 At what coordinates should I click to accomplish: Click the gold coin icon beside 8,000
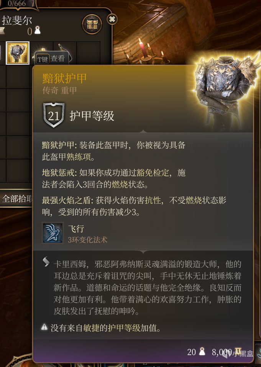pos(238,351)
